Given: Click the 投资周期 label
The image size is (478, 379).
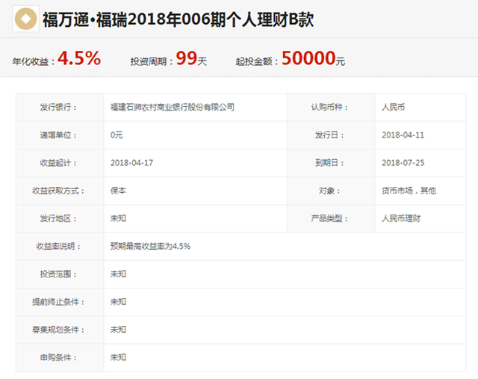Looking at the screenshot, I should 152,61.
